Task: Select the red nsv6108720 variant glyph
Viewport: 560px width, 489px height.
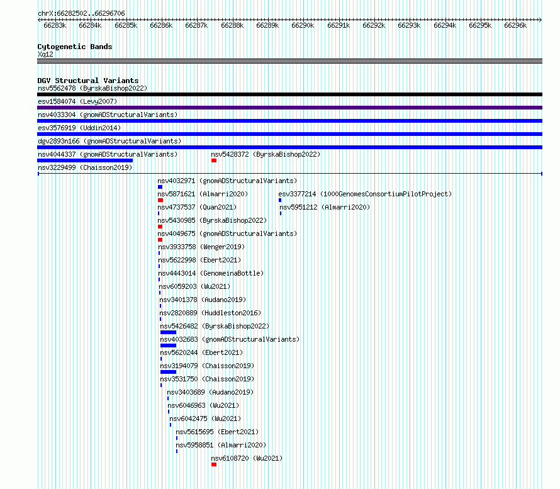Action: 214,464
